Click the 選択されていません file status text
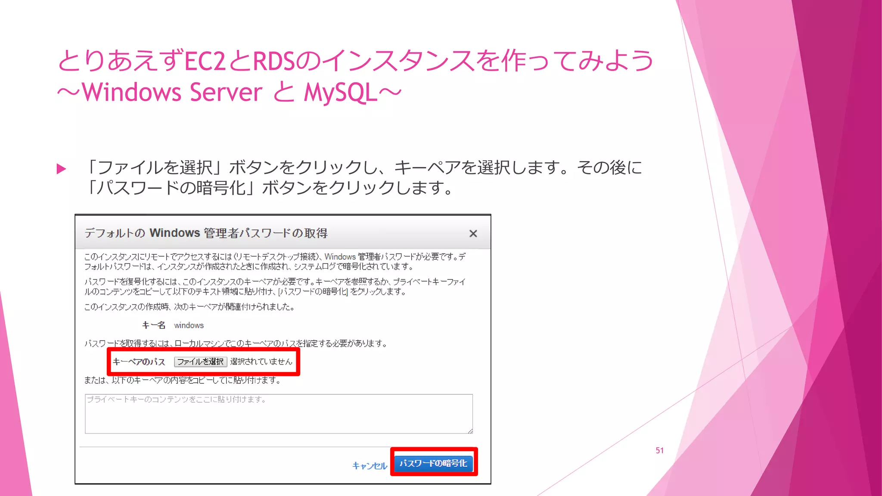Image resolution: width=882 pixels, height=496 pixels. pos(261,362)
